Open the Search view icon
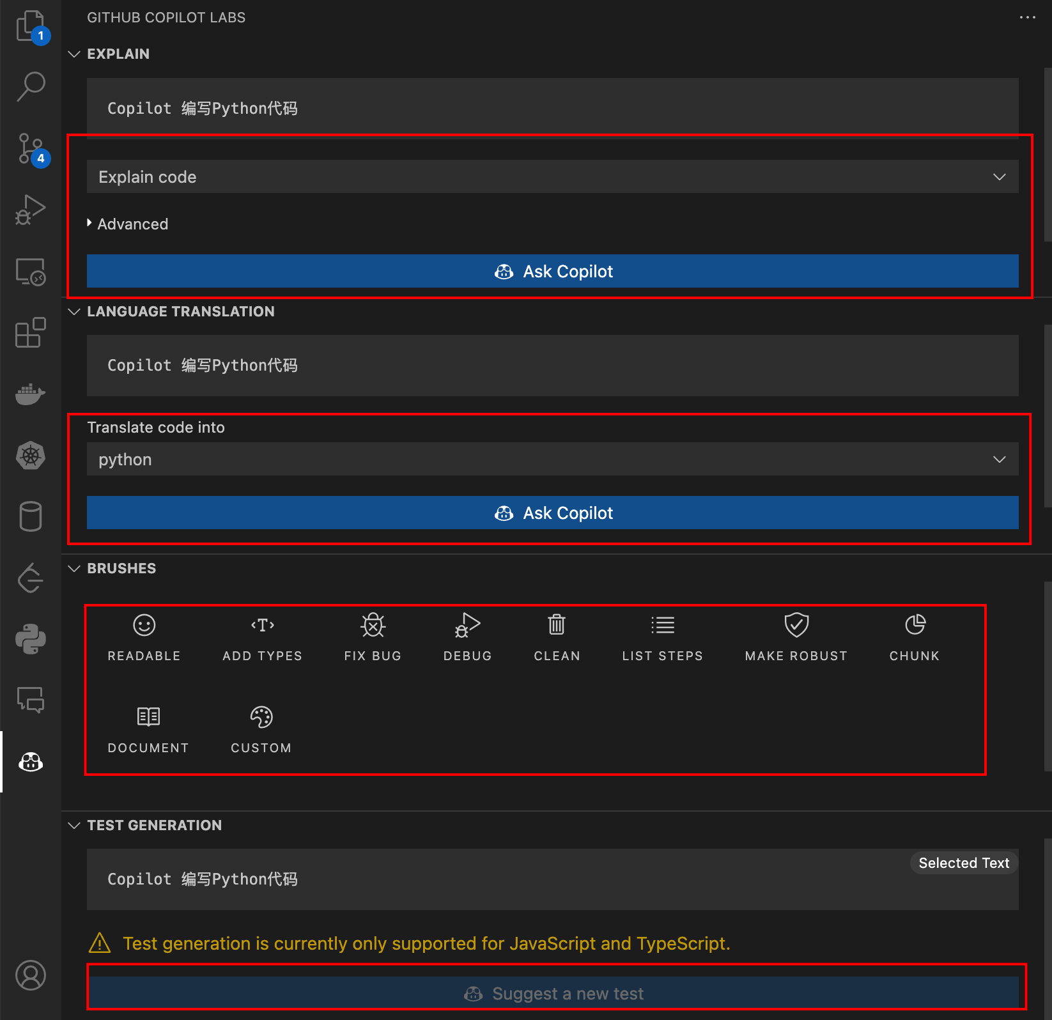This screenshot has height=1020, width=1052. [31, 87]
